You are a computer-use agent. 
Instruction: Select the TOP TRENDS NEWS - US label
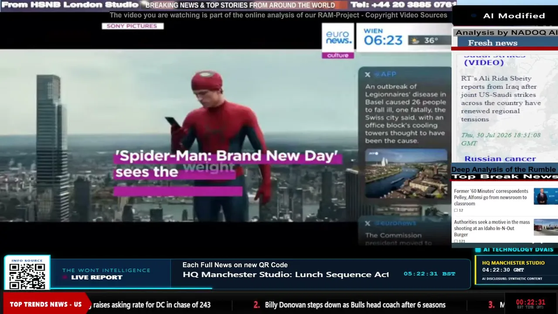pos(45,304)
